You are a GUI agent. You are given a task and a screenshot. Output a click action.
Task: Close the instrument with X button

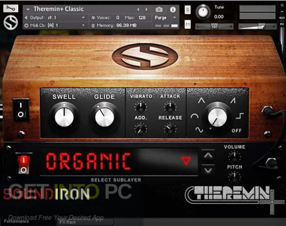[x=282, y=5]
